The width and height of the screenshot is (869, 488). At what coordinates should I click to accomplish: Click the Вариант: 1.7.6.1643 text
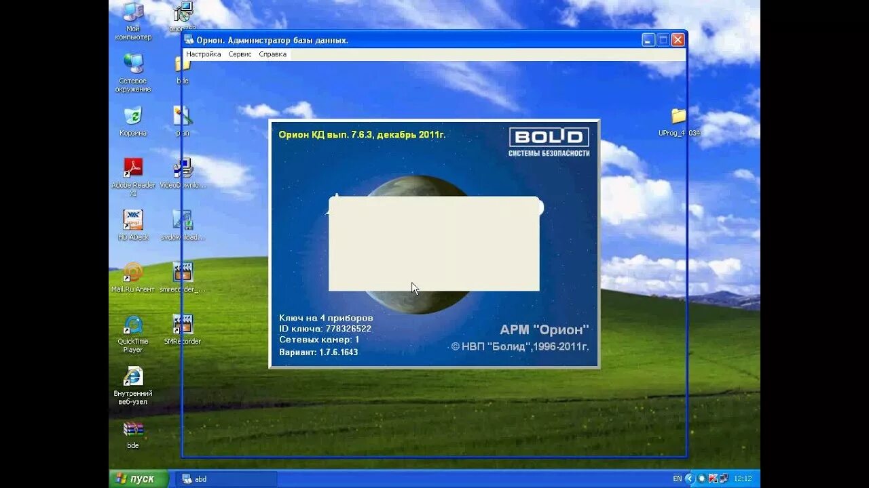point(318,352)
